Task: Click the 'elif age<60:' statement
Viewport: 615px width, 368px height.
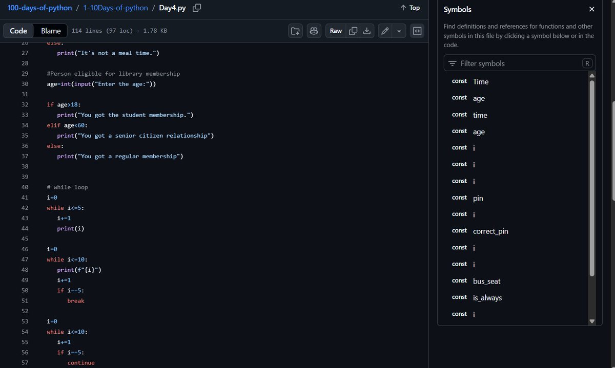Action: tap(67, 125)
